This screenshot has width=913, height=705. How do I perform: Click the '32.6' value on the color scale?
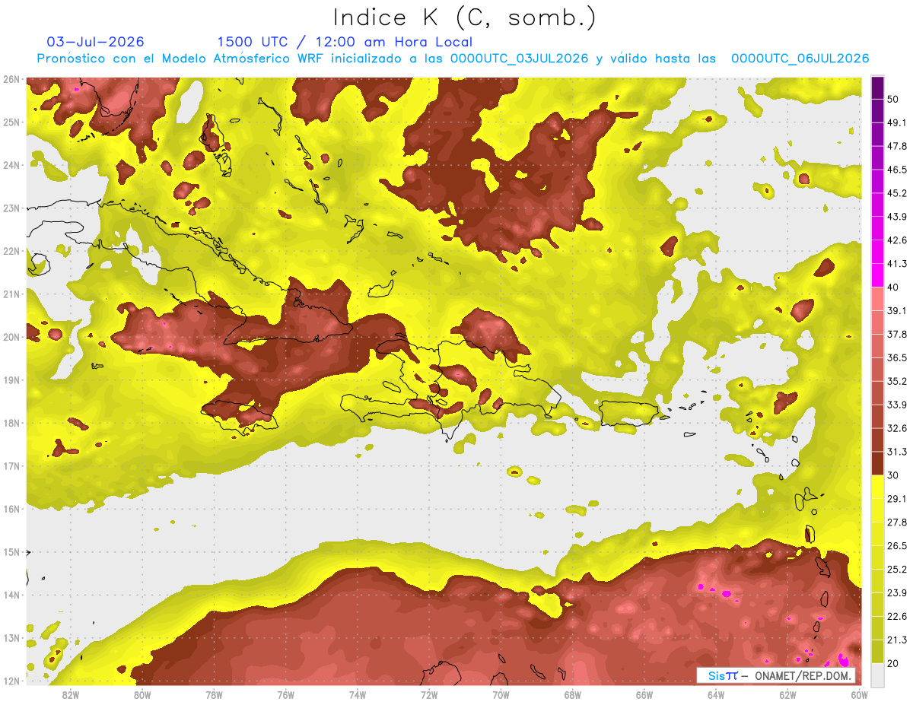[x=896, y=428]
